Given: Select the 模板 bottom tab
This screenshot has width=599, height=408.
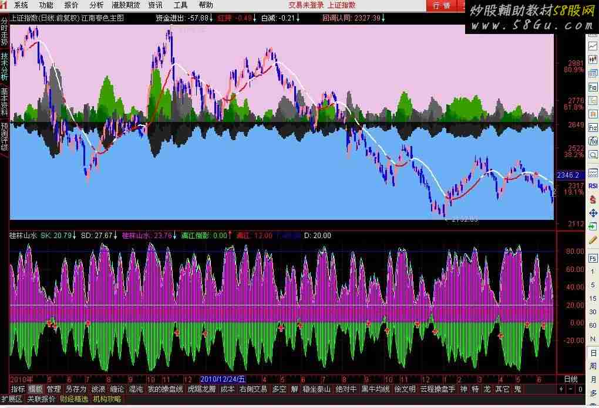Looking at the screenshot, I should 35,389.
